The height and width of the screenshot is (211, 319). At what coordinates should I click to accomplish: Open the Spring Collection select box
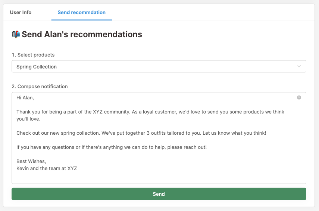pos(149,67)
